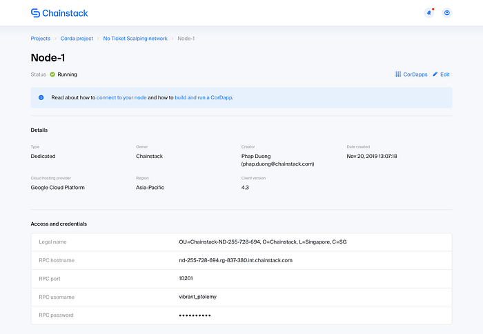Open Corda project breadcrumb
This screenshot has height=334, width=483.
tap(77, 39)
